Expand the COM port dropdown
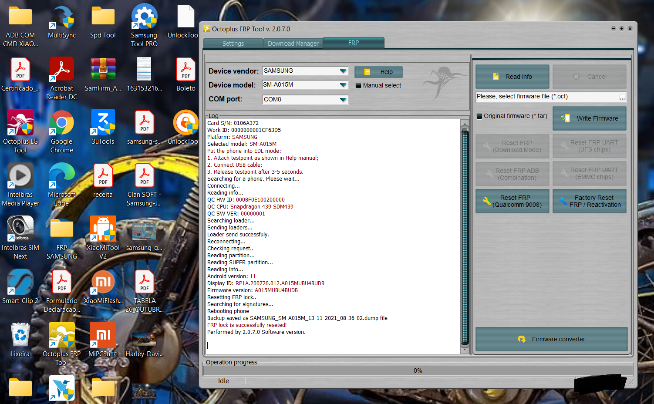 click(x=343, y=100)
